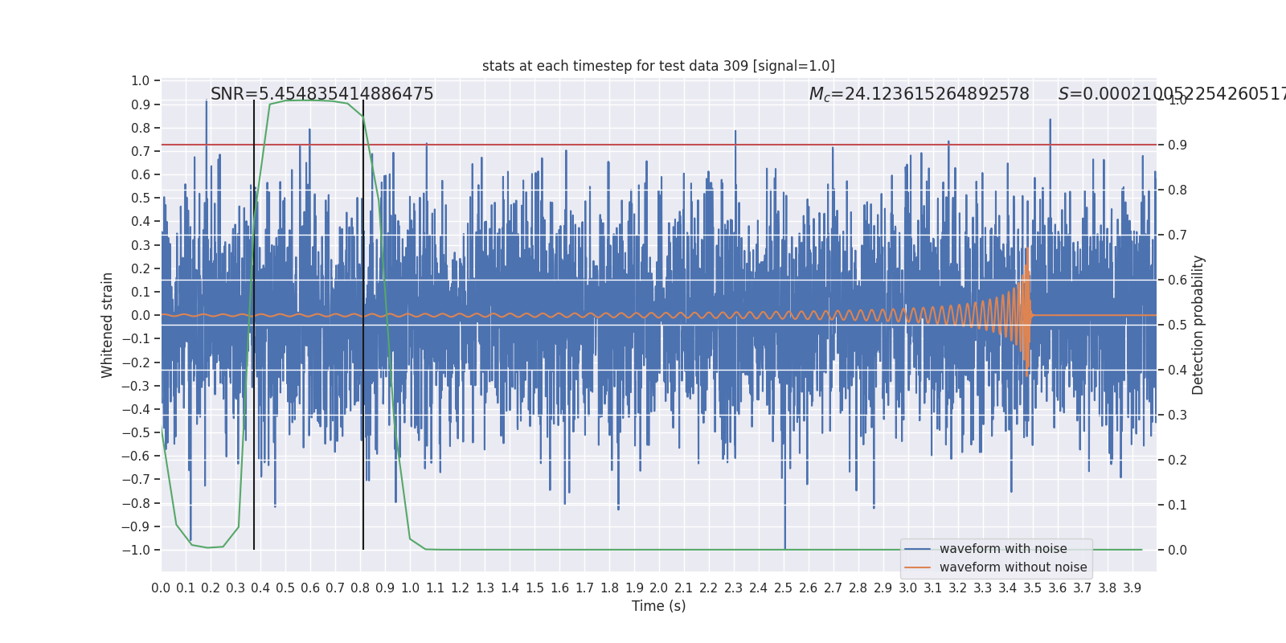Select the 'Time (s)' x-axis label

(659, 606)
